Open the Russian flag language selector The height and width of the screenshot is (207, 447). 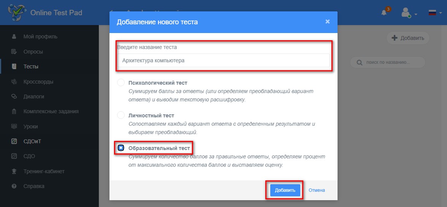[435, 13]
